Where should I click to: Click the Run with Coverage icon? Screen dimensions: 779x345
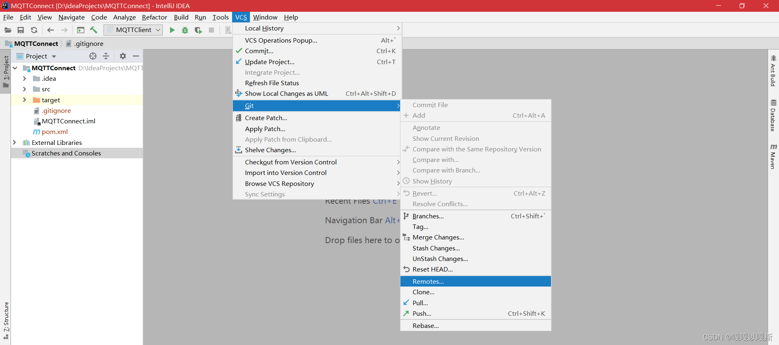point(198,30)
